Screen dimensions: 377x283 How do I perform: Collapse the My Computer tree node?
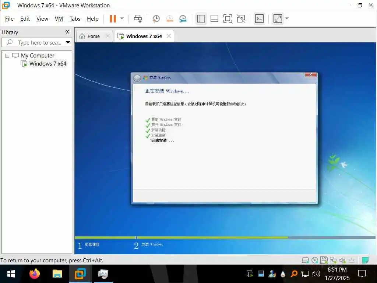click(7, 56)
